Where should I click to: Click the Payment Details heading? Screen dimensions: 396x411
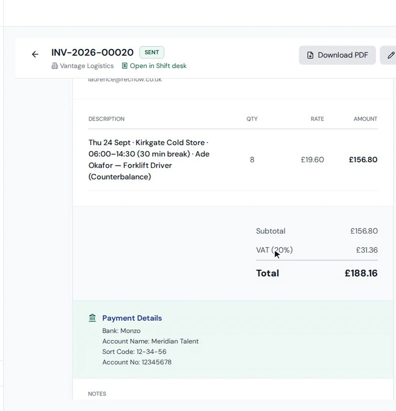132,318
